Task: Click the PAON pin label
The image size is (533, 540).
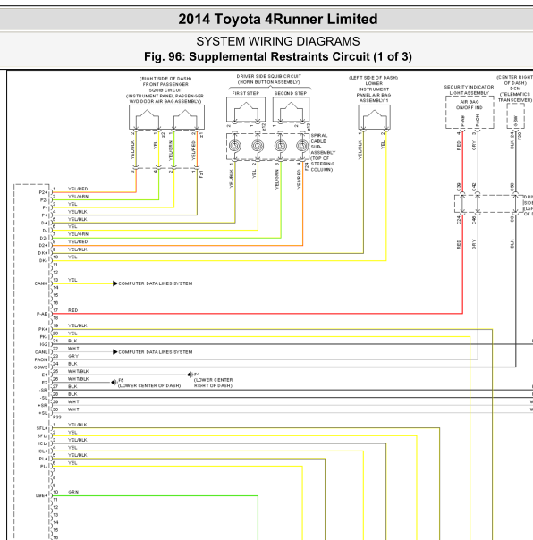Action: (x=40, y=360)
